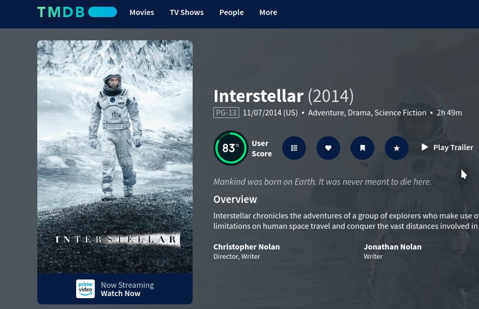This screenshot has width=479, height=309.
Task: Open the Drama genre link
Action: [360, 113]
